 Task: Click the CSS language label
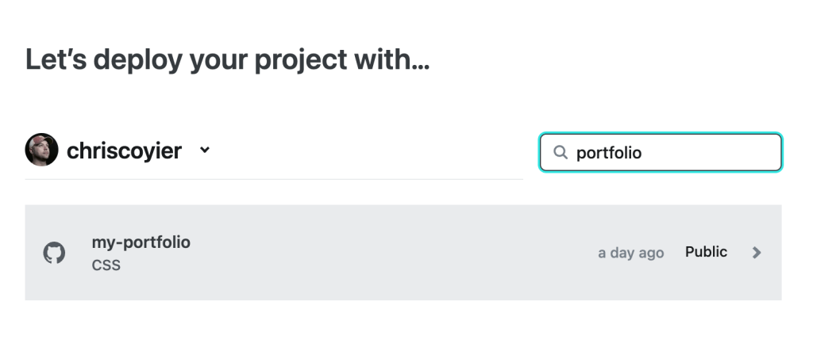106,265
